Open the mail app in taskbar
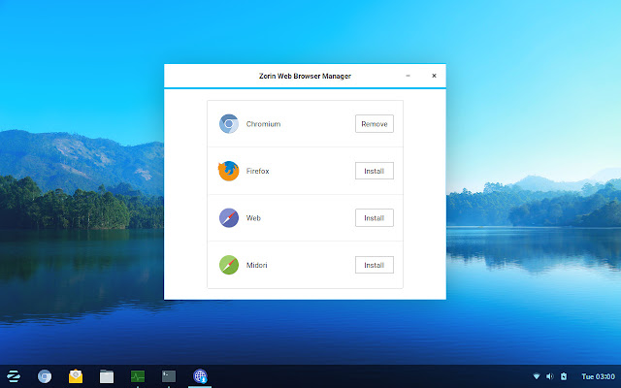621x388 pixels. [76, 376]
